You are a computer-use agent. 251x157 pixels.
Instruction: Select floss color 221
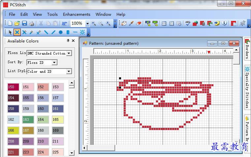(x=13, y=152)
